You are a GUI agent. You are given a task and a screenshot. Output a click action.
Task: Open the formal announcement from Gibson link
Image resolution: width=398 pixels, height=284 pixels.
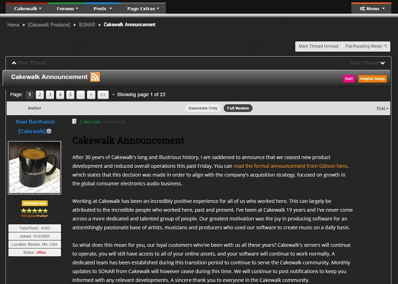[x=290, y=166]
